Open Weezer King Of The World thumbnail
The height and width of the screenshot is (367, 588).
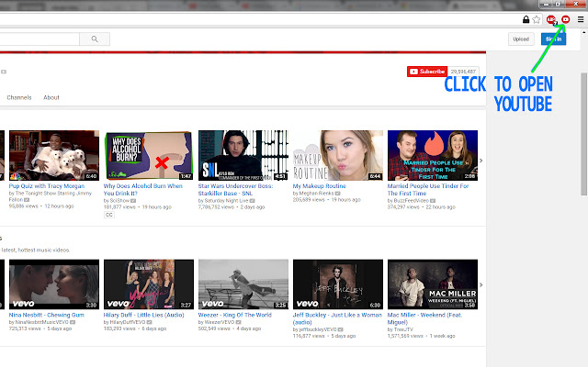click(x=243, y=284)
